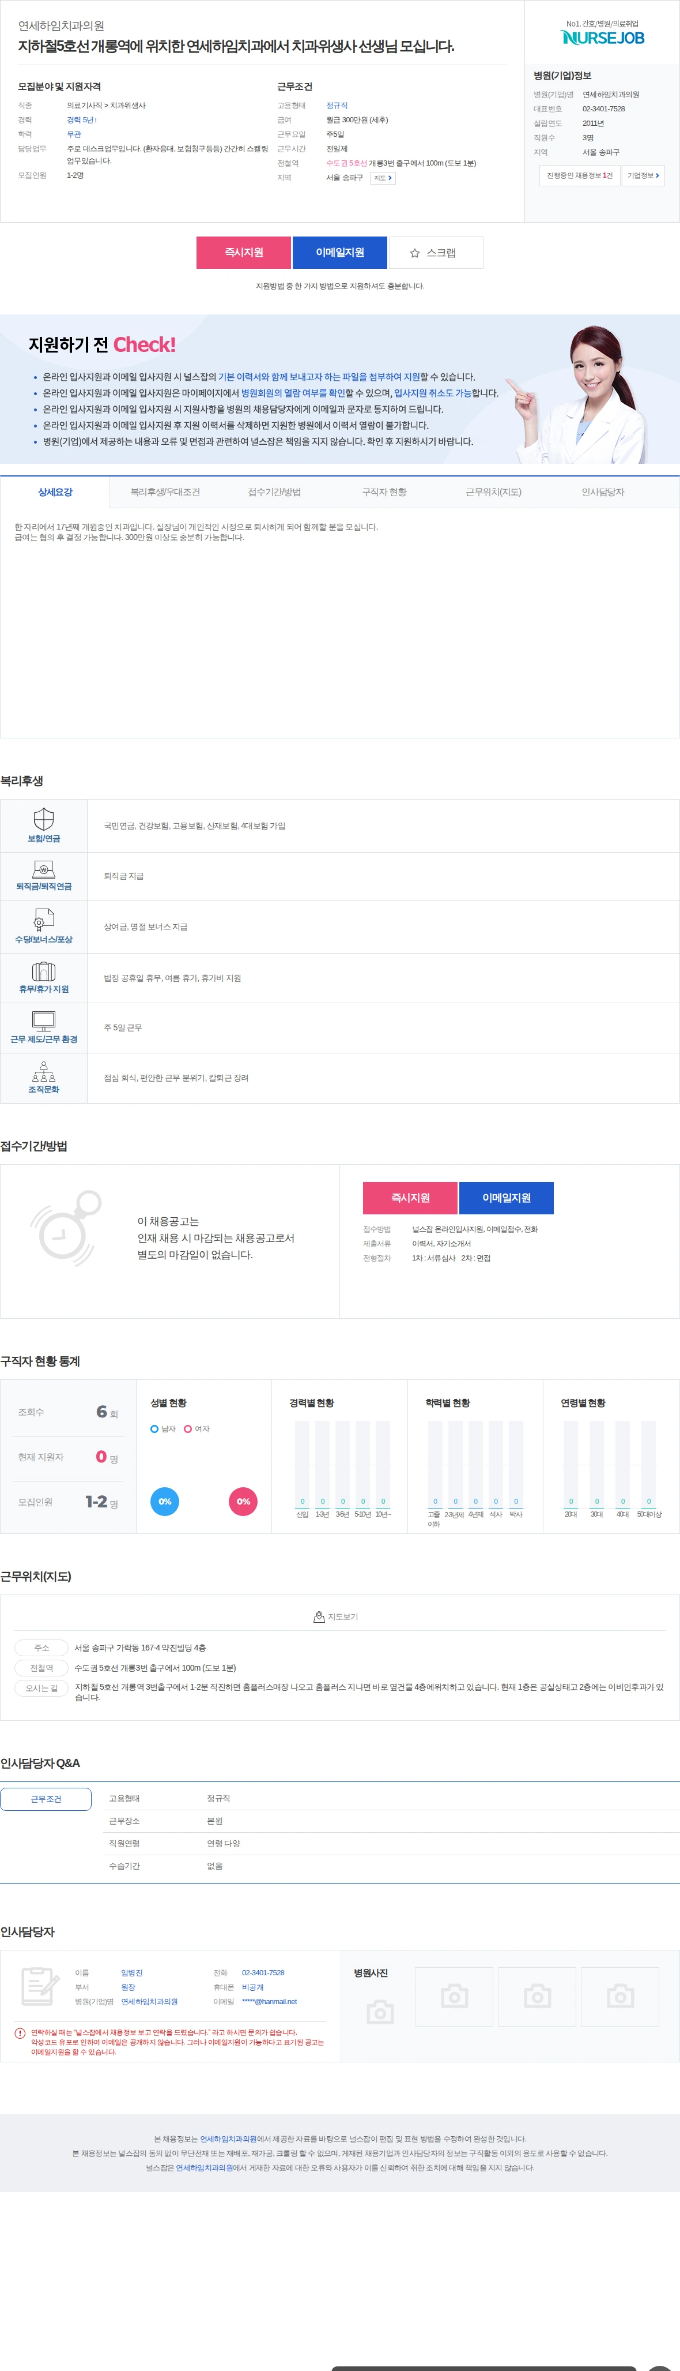Switch to the 근무위치(지도) tab
This screenshot has height=2371, width=680.
pos(493,492)
